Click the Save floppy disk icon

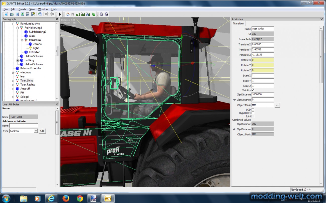click(28, 14)
